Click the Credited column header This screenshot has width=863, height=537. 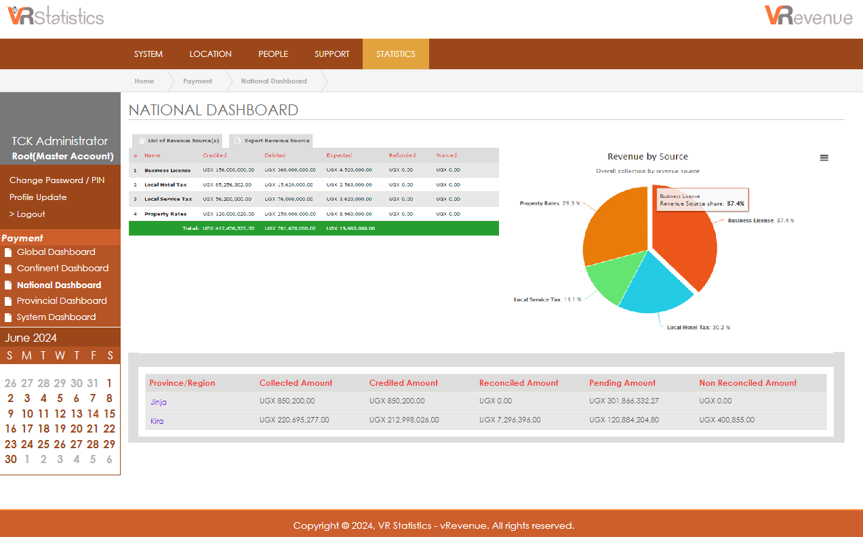(215, 155)
